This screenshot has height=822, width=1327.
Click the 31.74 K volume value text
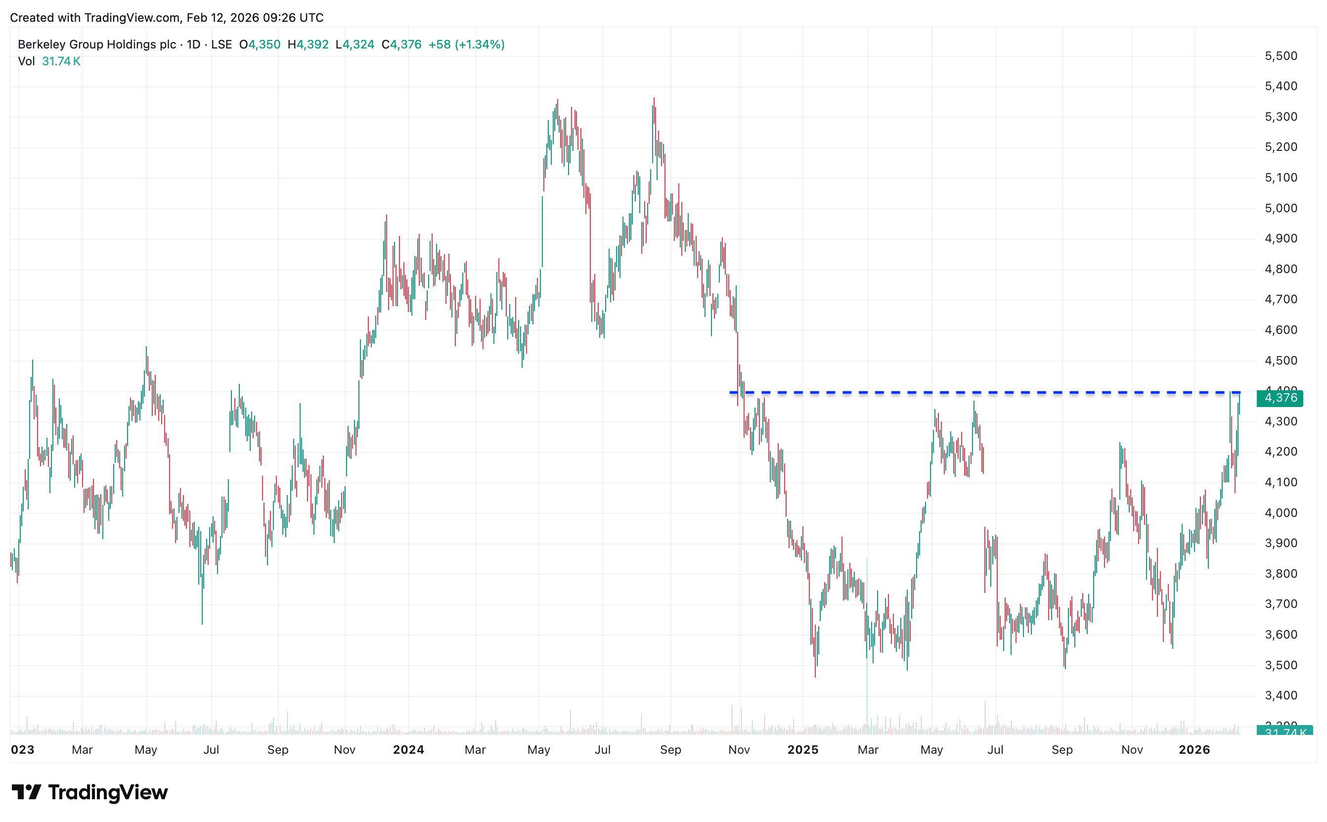(61, 61)
